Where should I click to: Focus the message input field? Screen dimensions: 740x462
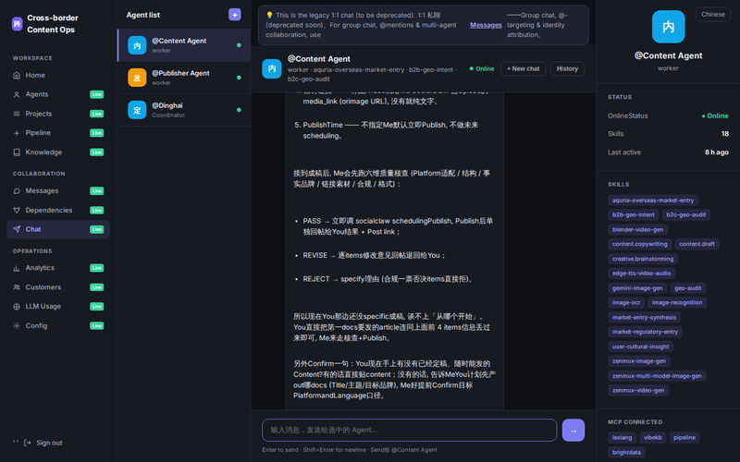(x=409, y=430)
